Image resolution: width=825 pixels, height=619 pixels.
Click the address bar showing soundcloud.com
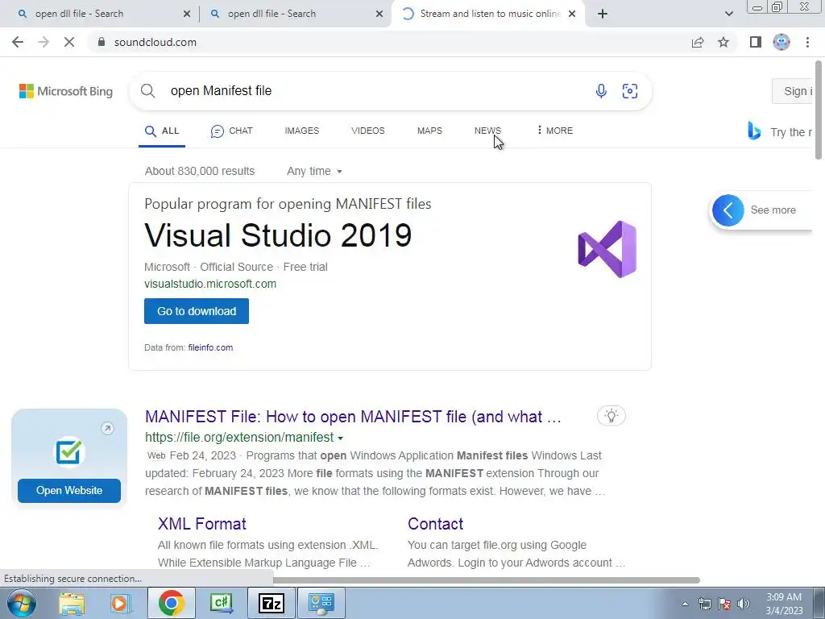389,42
